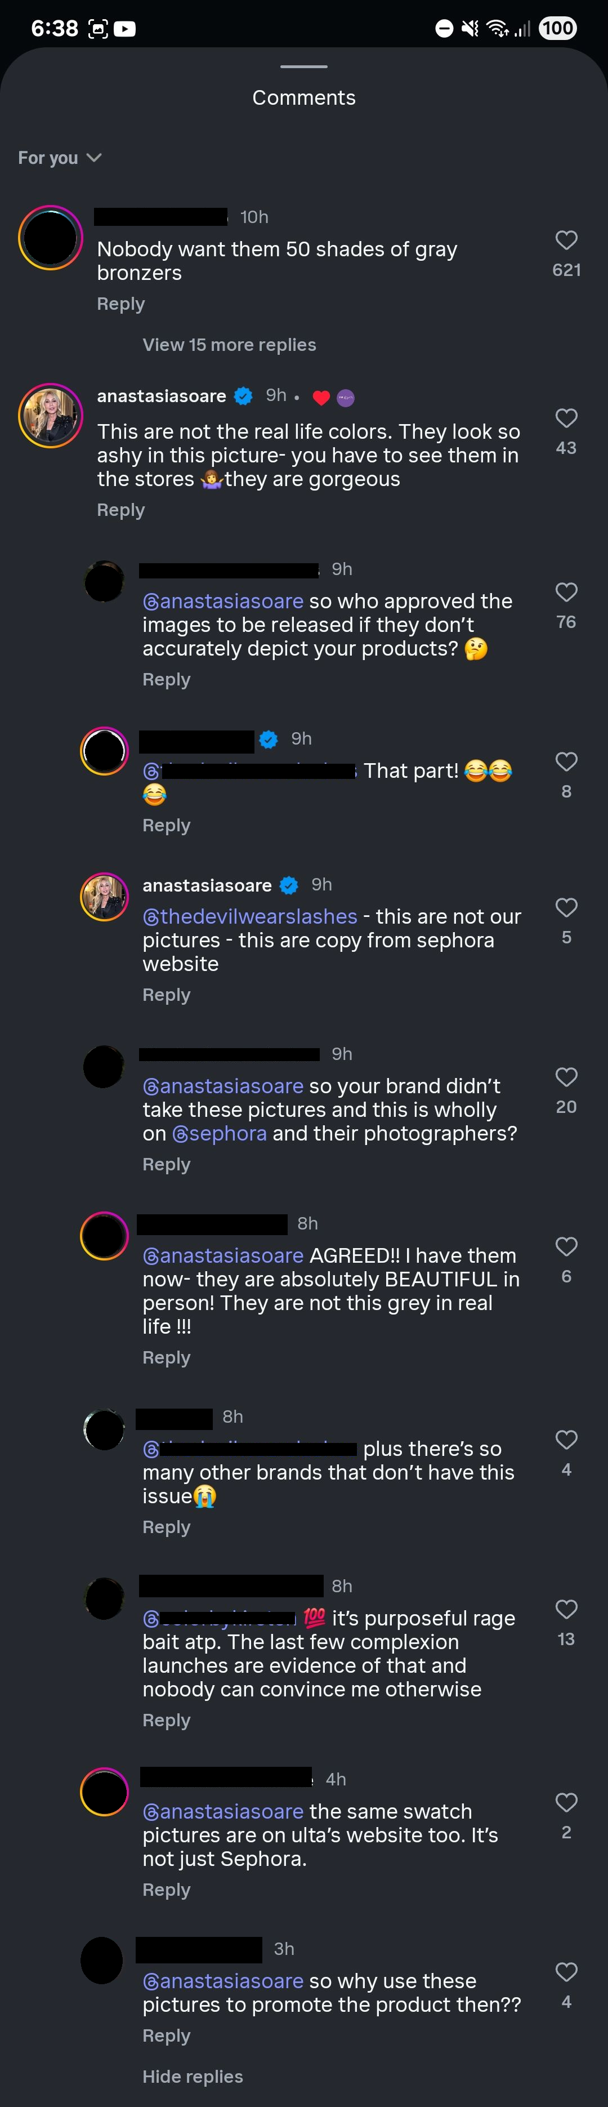Screen dimensions: 608x2107
Task: Heart the 'purposeful rage bait' reply
Action: coord(566,1609)
